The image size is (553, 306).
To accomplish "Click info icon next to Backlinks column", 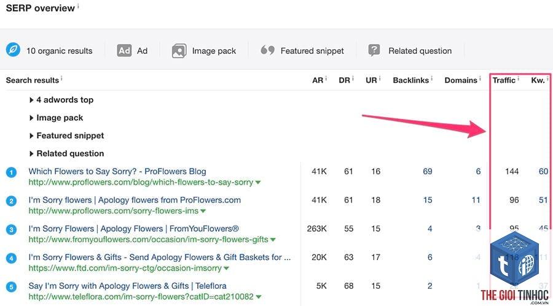I will tap(432, 78).
